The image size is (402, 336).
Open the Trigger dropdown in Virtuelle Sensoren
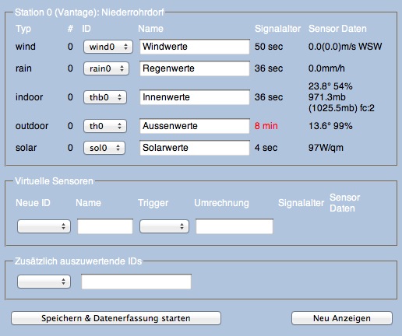point(164,226)
